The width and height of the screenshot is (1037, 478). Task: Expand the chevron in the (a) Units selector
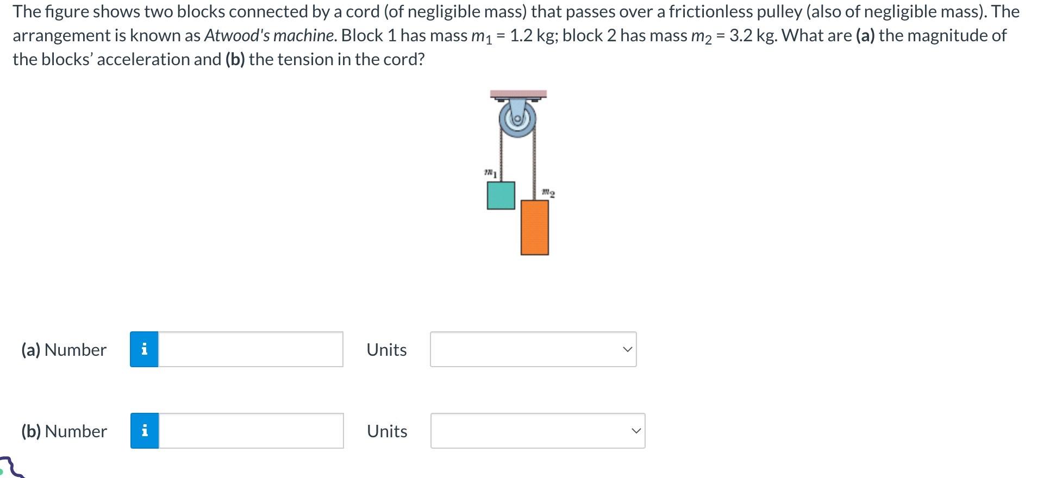pos(628,350)
